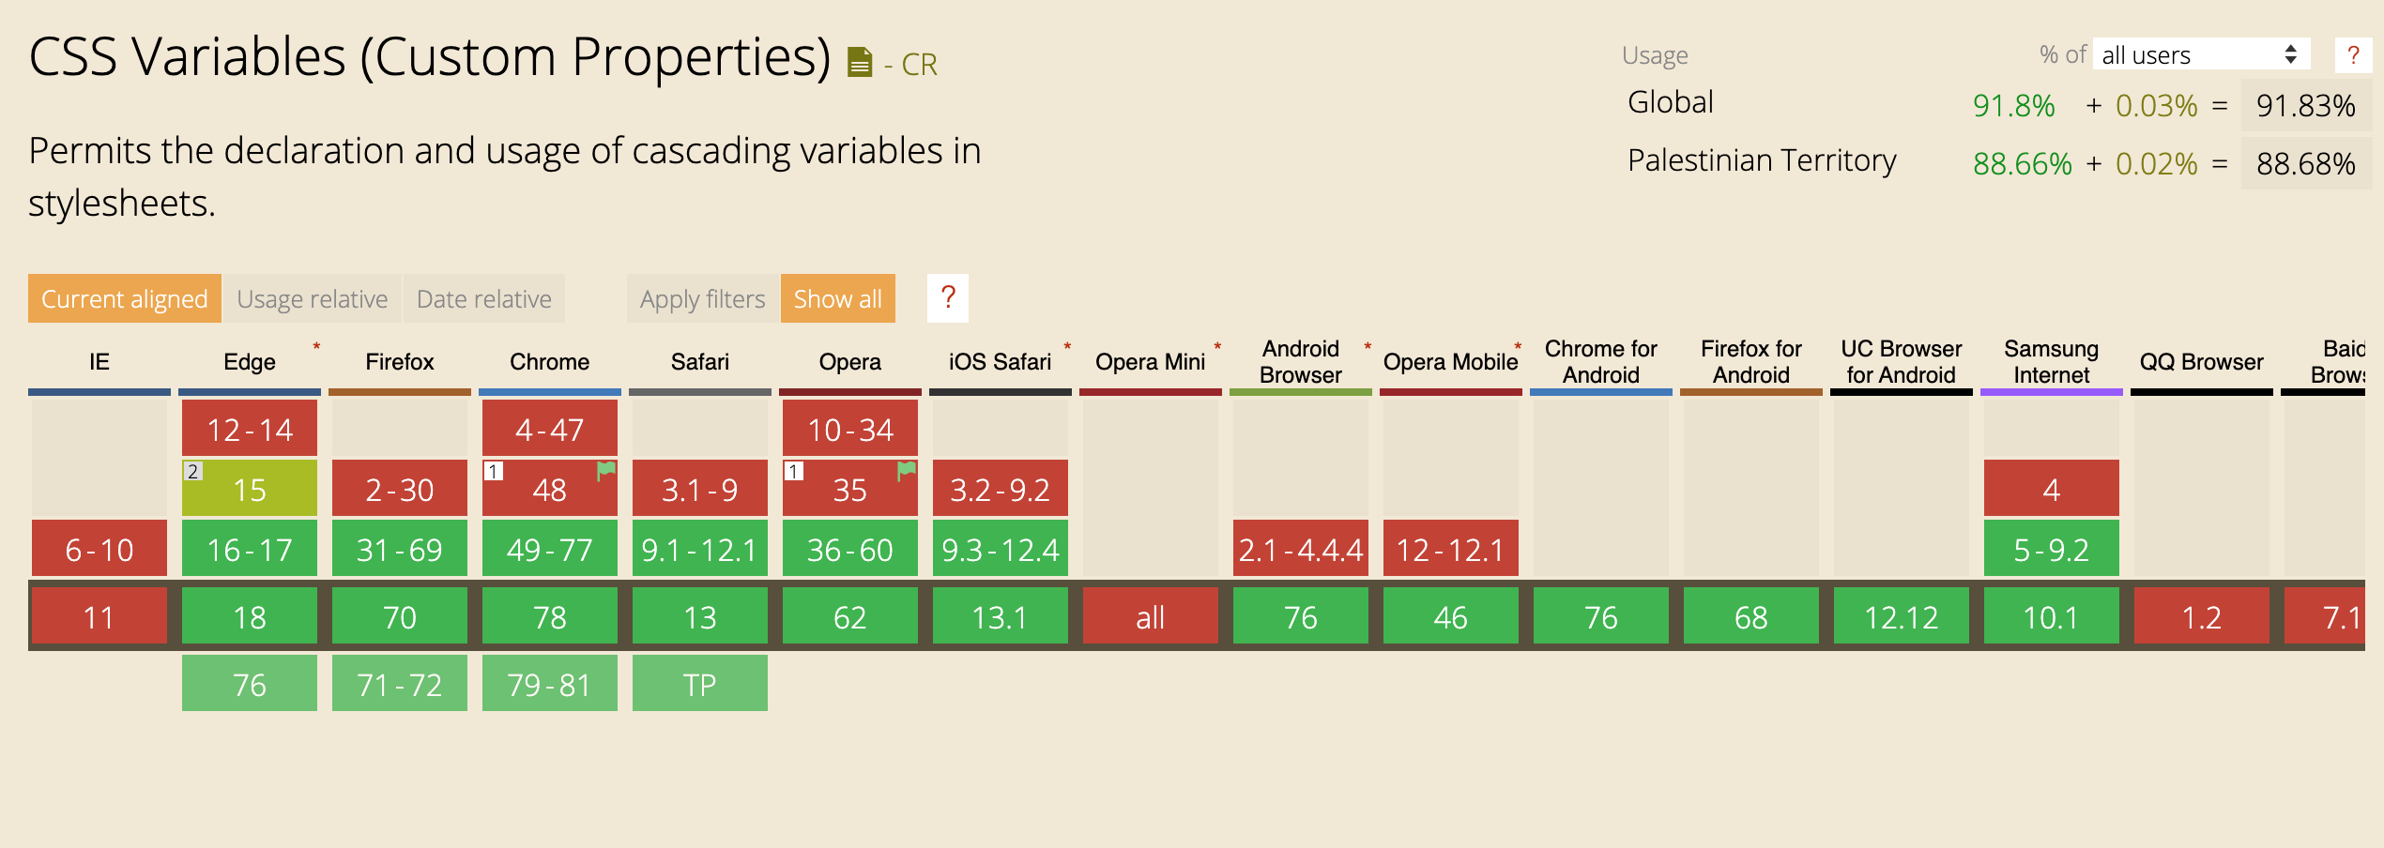Click the red question mark beside Show all
This screenshot has width=2384, height=848.
(948, 298)
